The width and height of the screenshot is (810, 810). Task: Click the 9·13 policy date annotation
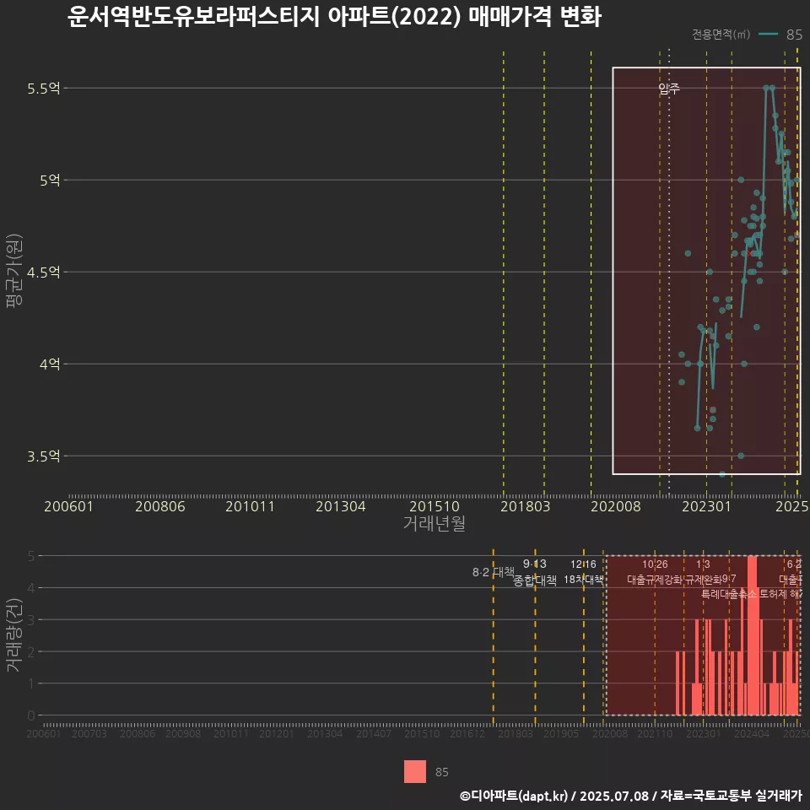click(x=535, y=564)
